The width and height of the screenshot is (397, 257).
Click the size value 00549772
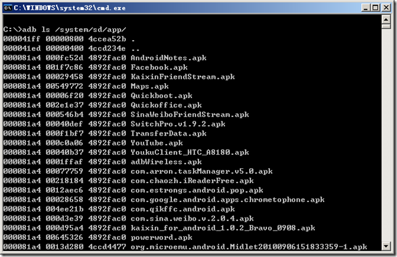click(x=65, y=86)
